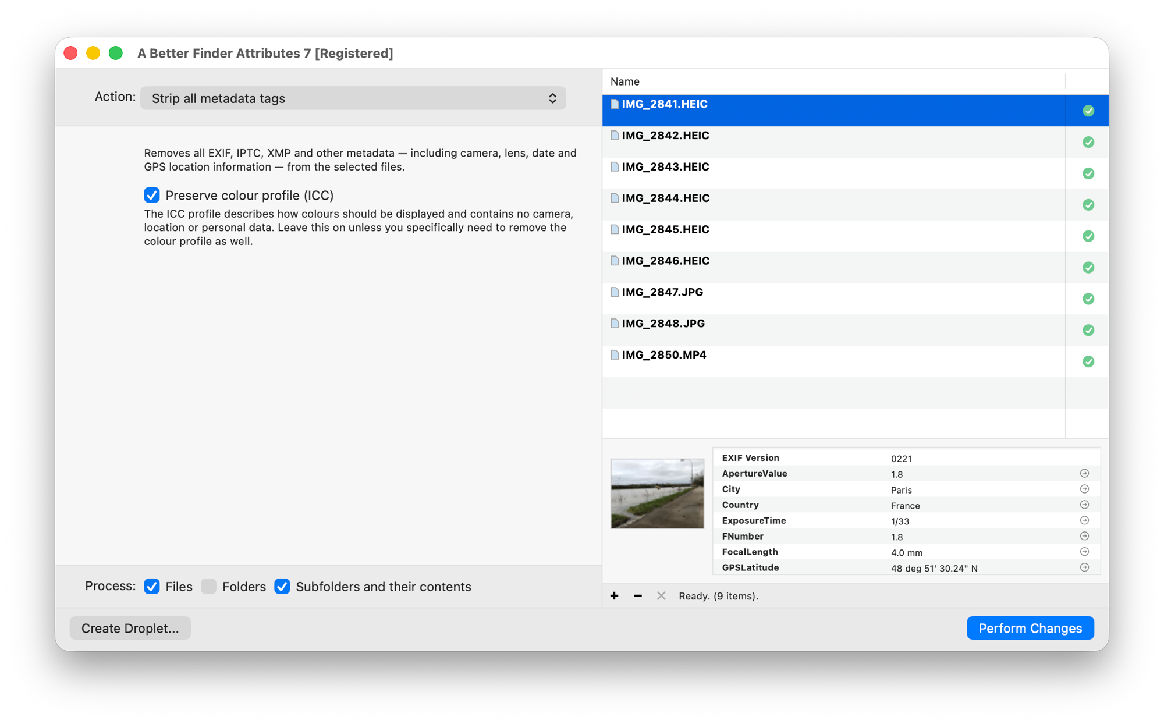The image size is (1164, 724).
Task: Click arrow icon on ExposureTime row
Action: [1084, 521]
